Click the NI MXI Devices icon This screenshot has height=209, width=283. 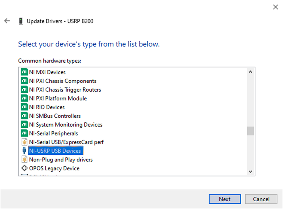(25, 72)
